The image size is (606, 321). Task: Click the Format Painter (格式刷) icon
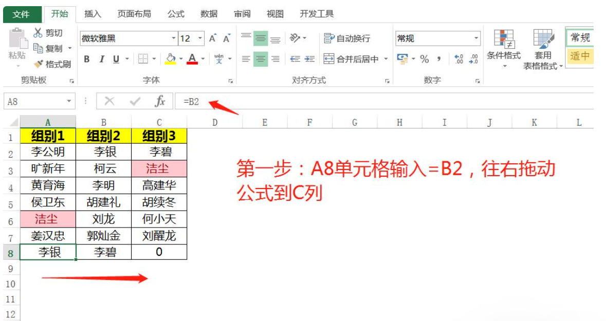pyautogui.click(x=39, y=64)
